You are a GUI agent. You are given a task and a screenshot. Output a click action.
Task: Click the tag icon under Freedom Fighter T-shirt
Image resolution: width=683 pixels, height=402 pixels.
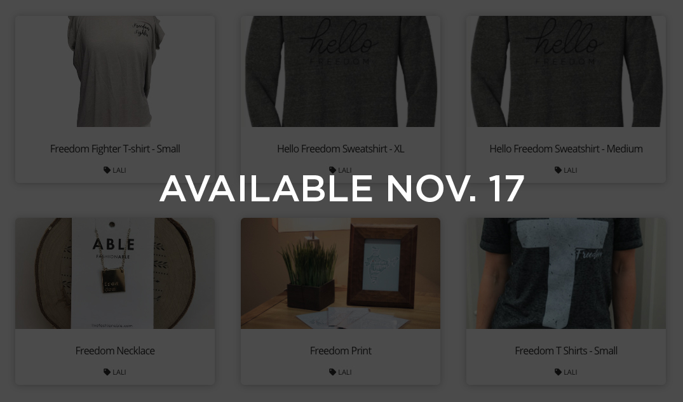click(x=107, y=170)
